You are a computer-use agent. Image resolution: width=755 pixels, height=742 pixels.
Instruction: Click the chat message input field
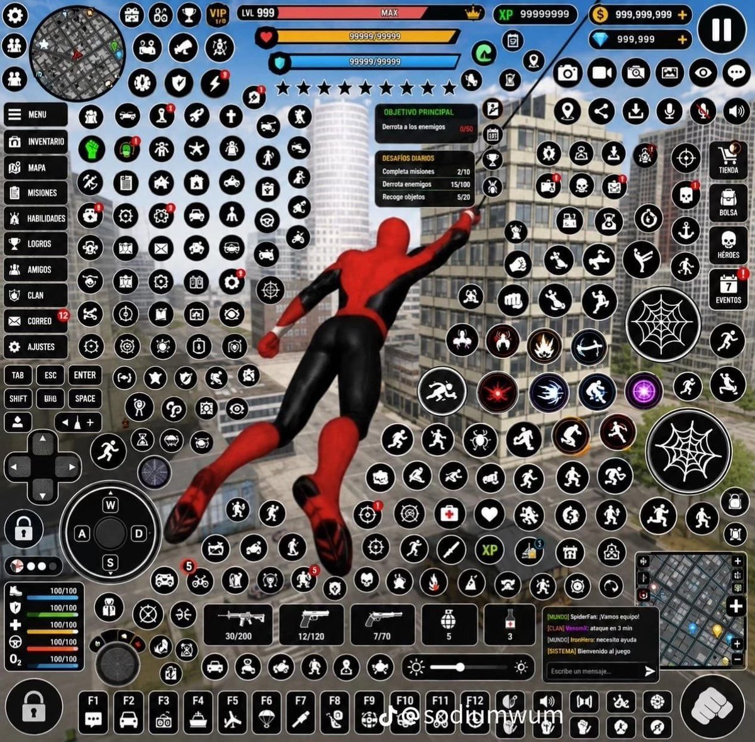coord(593,672)
